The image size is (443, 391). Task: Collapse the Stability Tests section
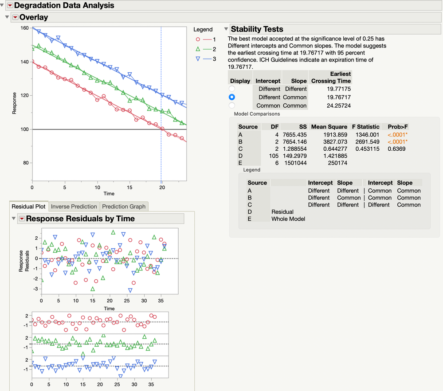pyautogui.click(x=226, y=28)
